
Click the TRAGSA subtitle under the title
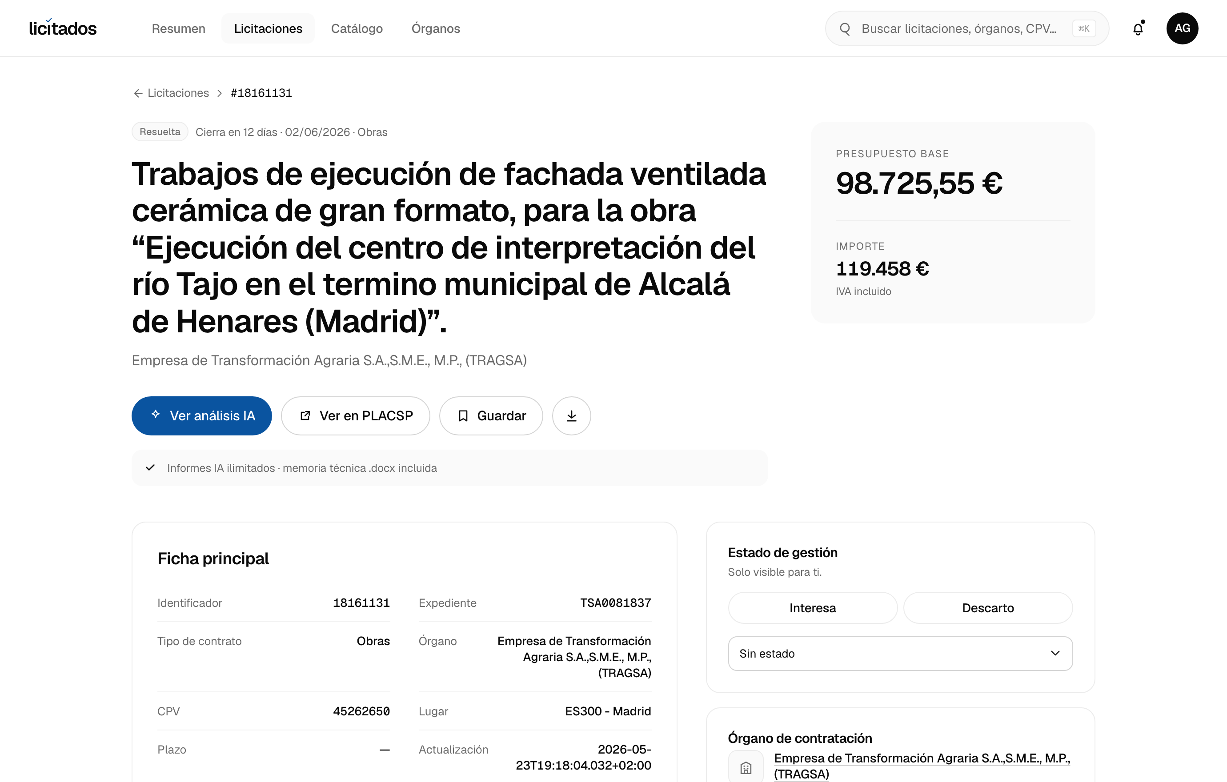pos(329,360)
